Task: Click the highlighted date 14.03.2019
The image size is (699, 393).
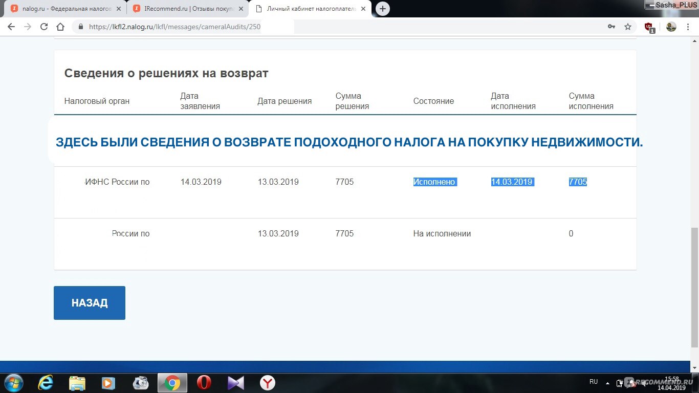Action: coord(512,182)
